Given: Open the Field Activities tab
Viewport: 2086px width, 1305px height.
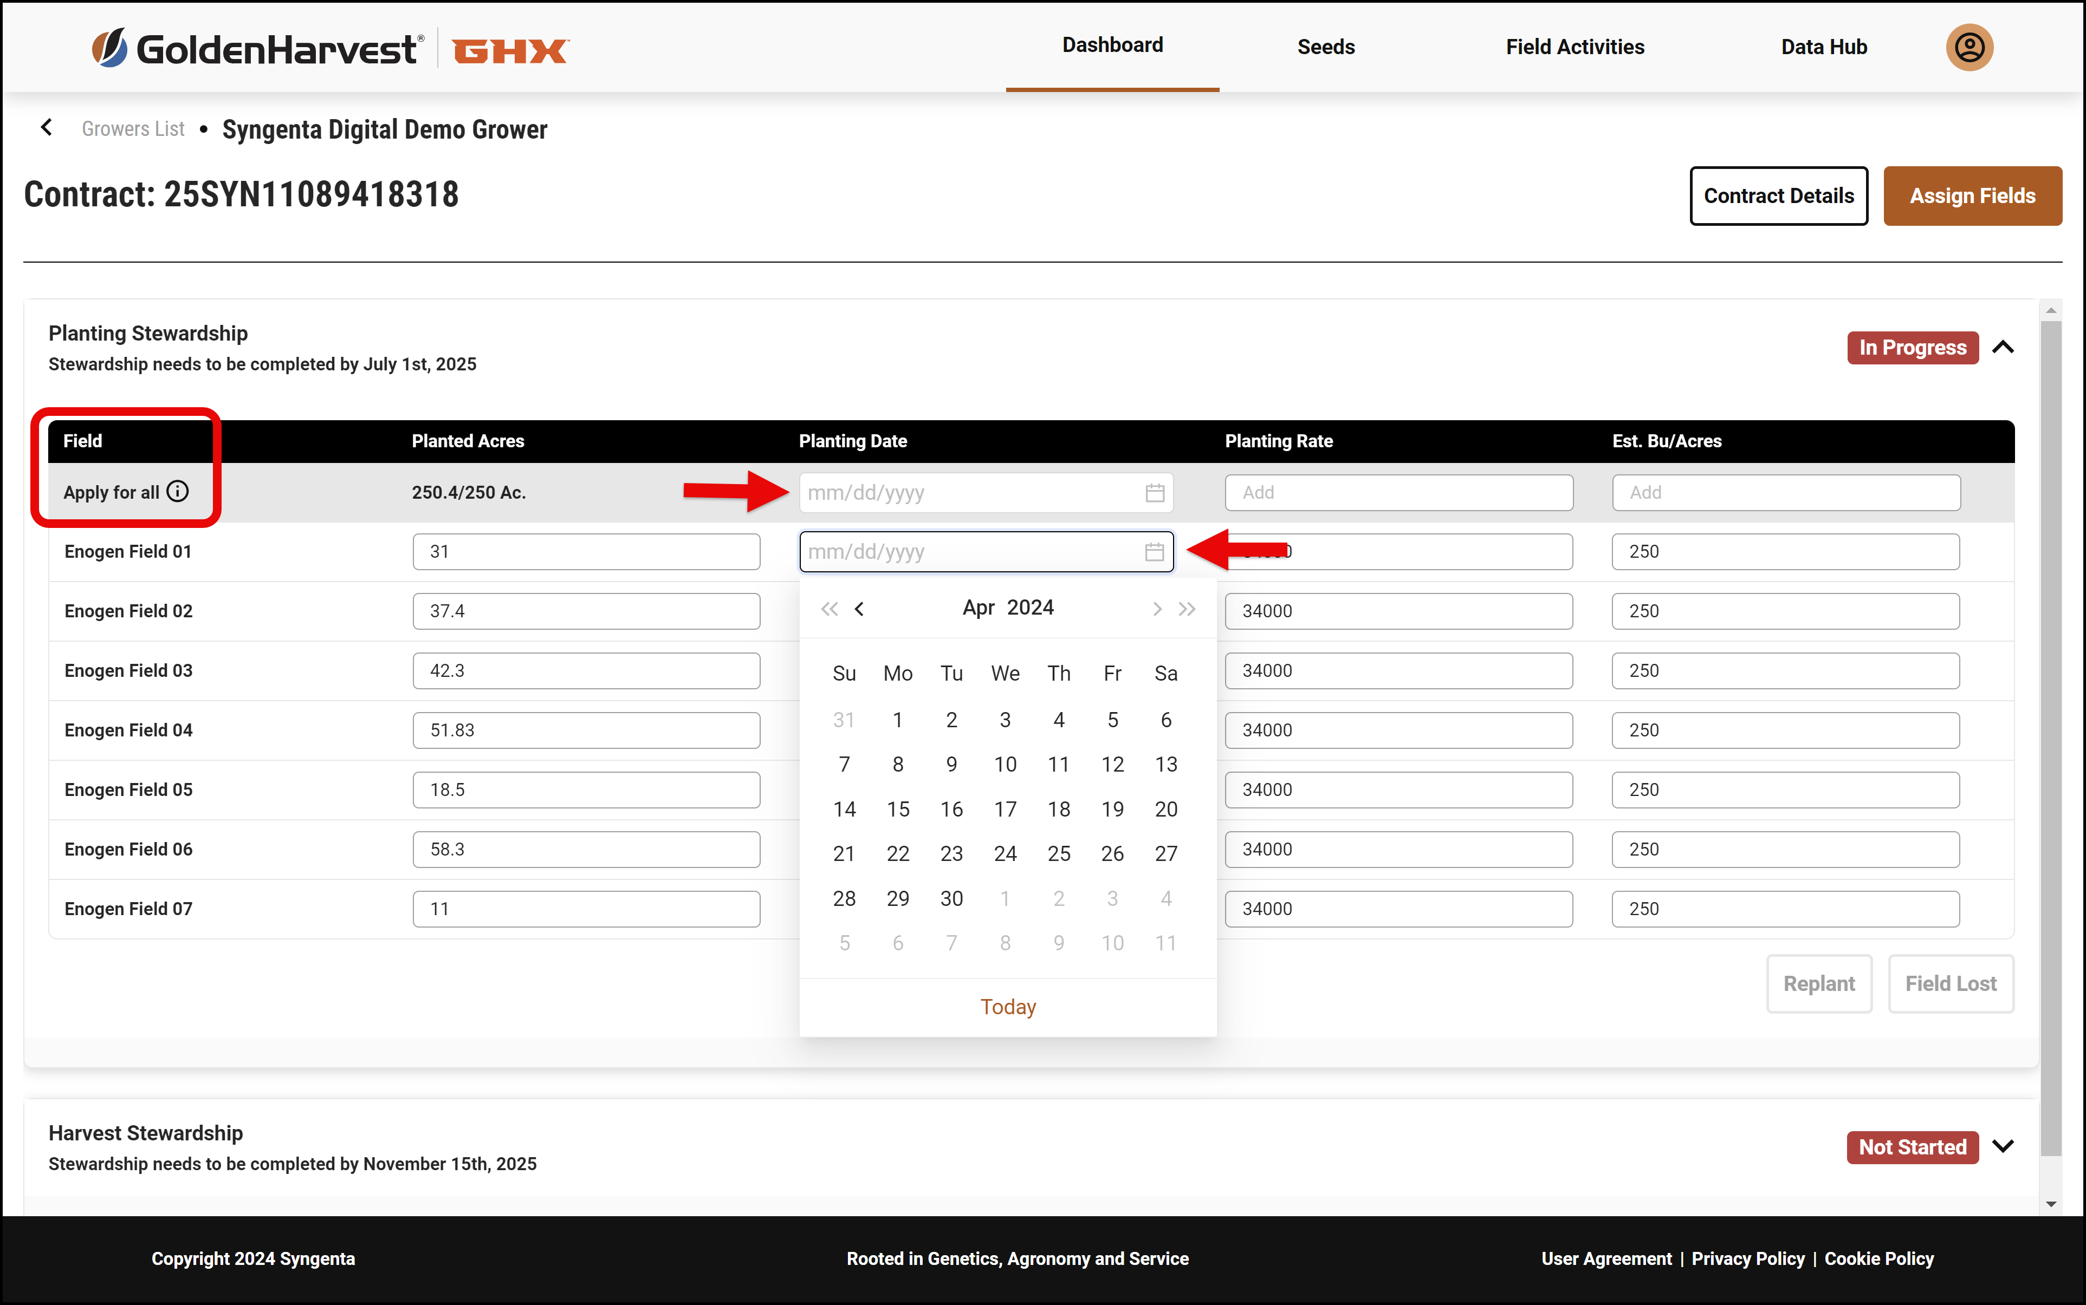Looking at the screenshot, I should (x=1575, y=48).
